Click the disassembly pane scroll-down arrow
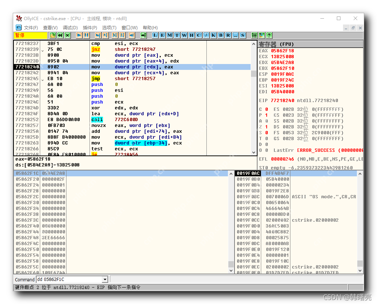377x304 pixels. (x=254, y=153)
